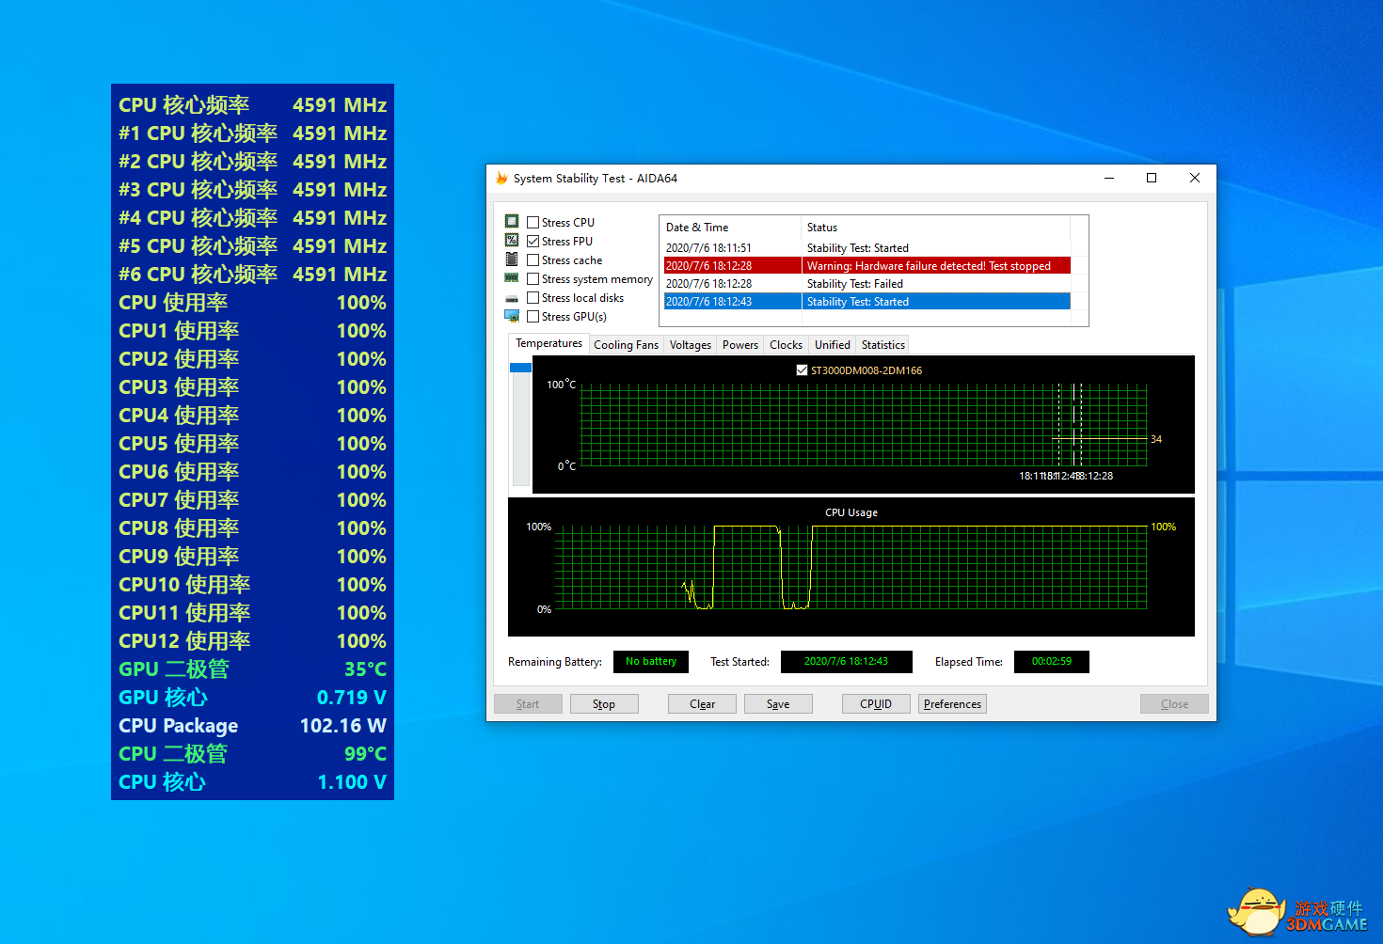This screenshot has height=944, width=1383.
Task: Click the CPU 二极管 99°C row in overlay
Action: (252, 754)
